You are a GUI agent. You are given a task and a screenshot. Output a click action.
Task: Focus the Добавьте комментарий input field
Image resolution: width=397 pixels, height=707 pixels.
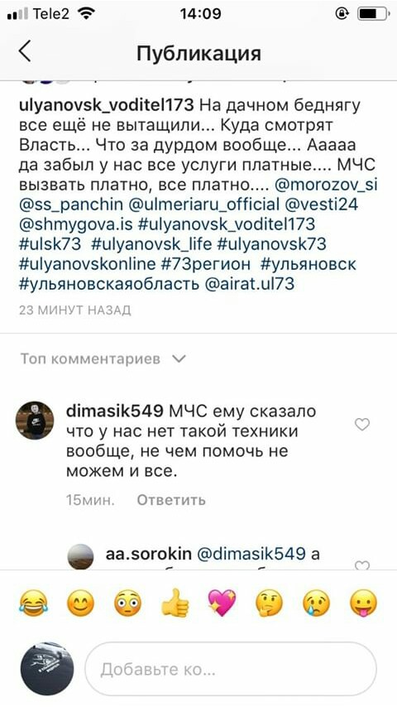231,669
